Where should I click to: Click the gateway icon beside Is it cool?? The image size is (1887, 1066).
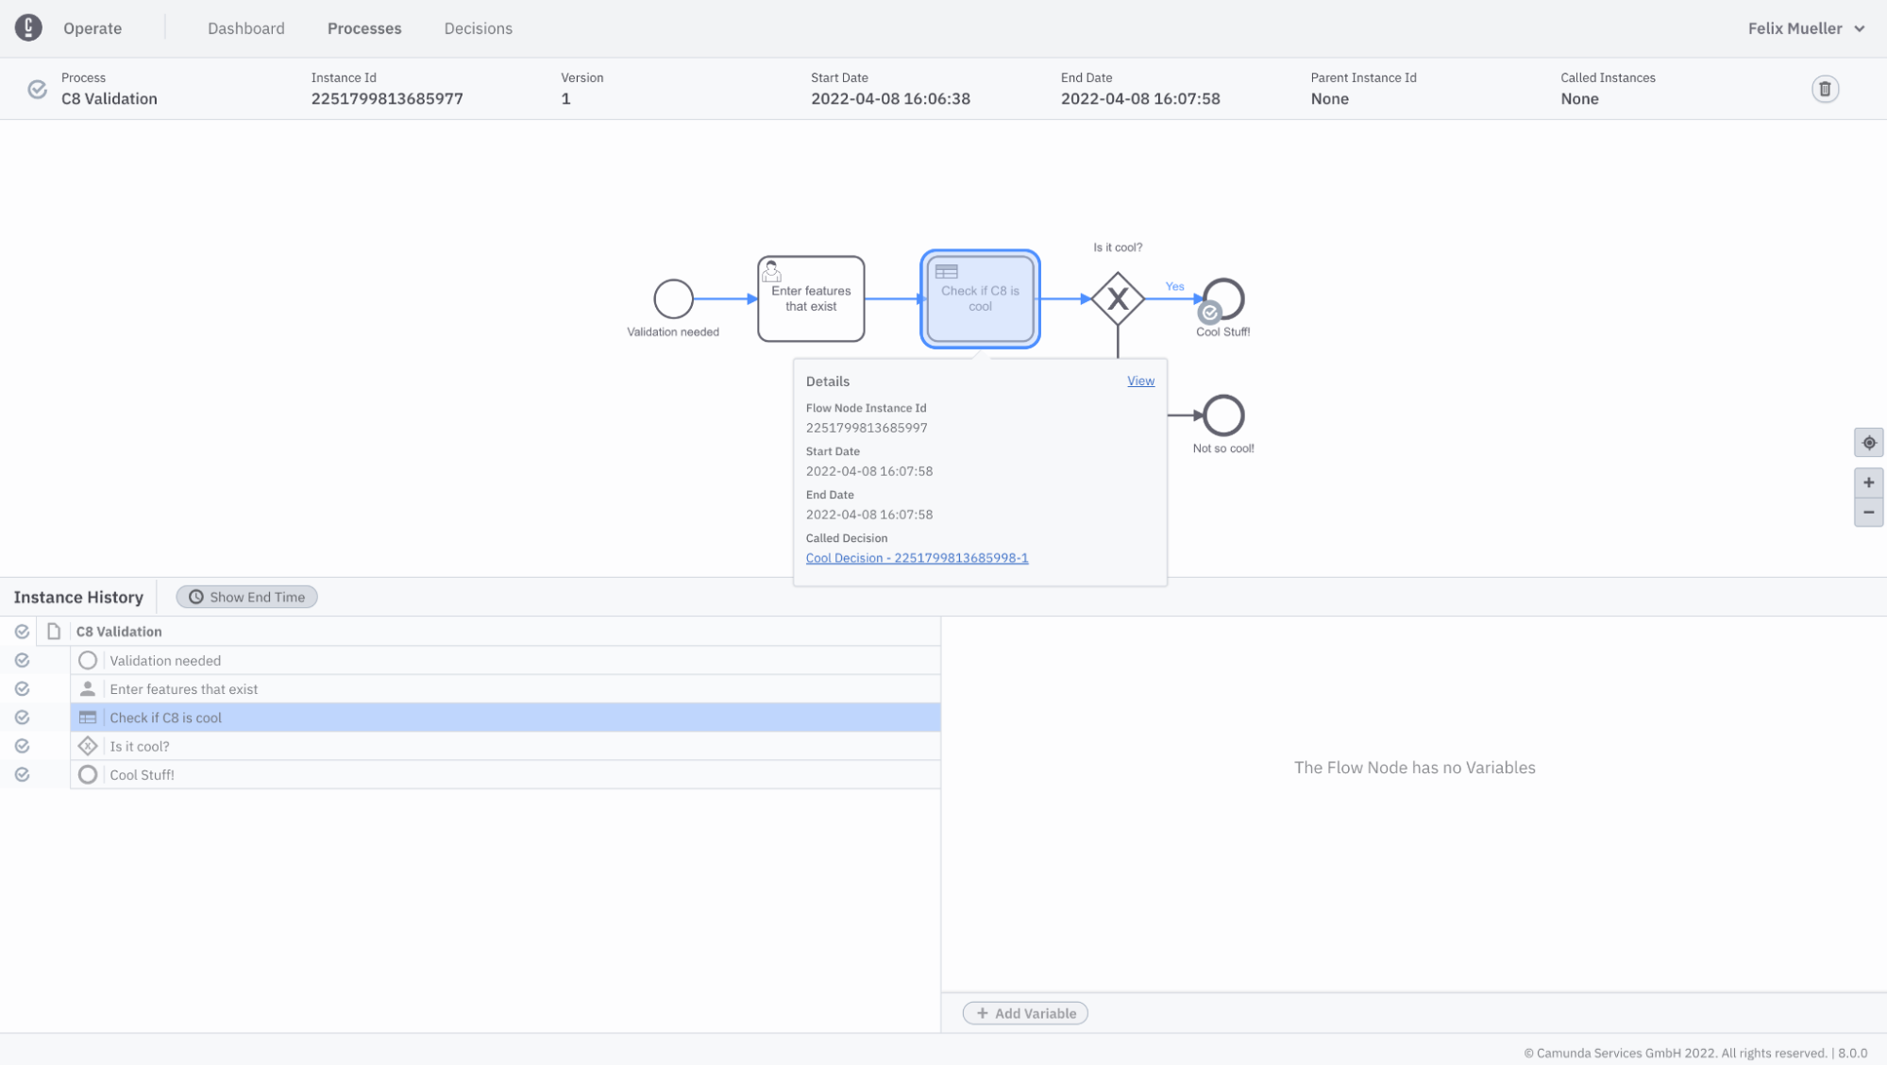tap(88, 745)
